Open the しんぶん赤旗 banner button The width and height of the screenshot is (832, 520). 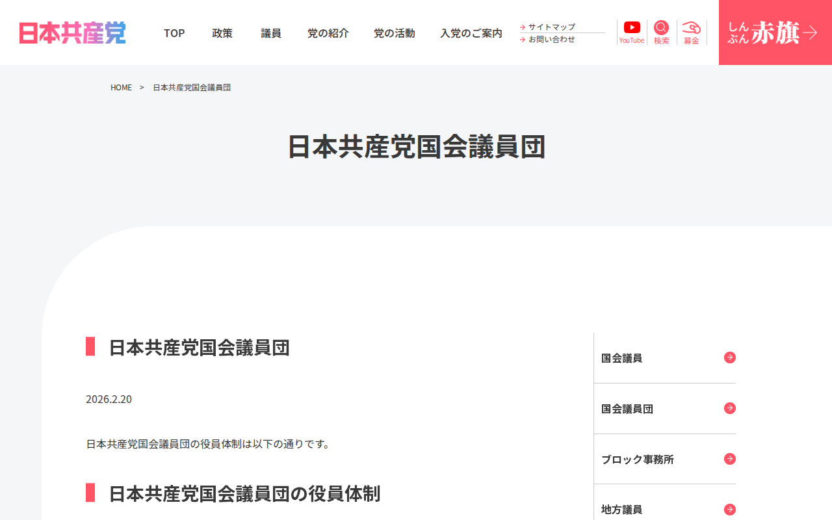[x=775, y=32]
